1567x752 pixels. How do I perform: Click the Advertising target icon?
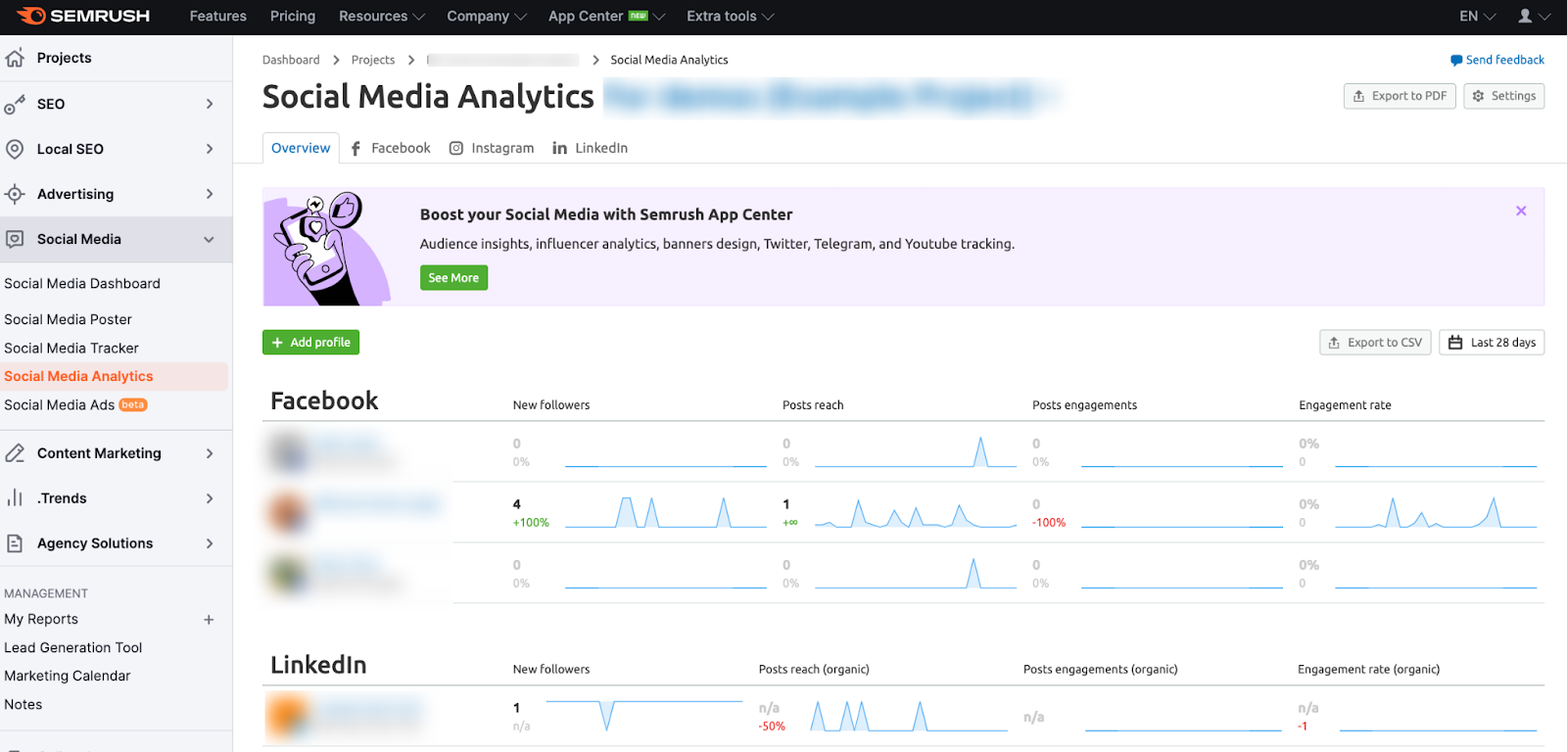coord(15,194)
